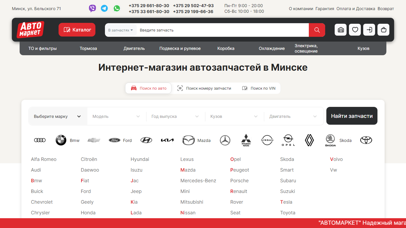Screen dimensions: 406x228
Task: Open Тормоза category menu
Action: 88,48
